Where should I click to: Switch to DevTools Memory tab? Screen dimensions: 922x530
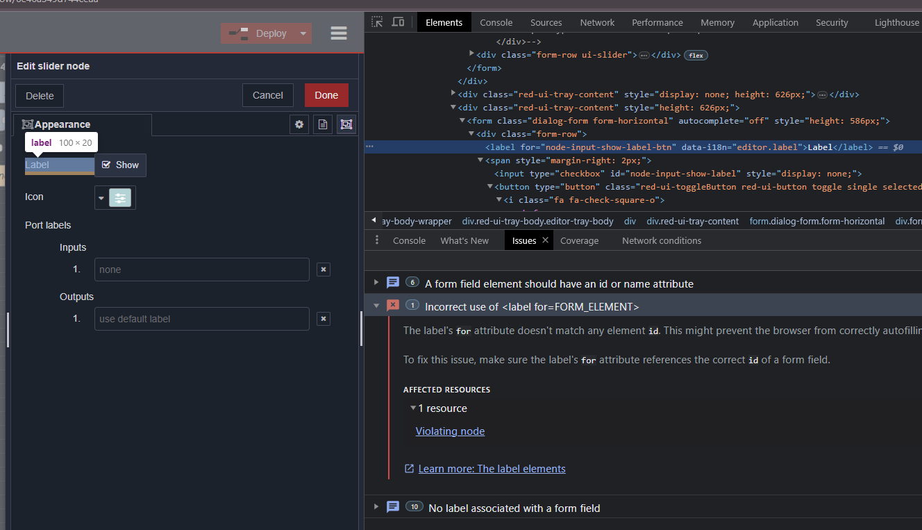pyautogui.click(x=718, y=22)
